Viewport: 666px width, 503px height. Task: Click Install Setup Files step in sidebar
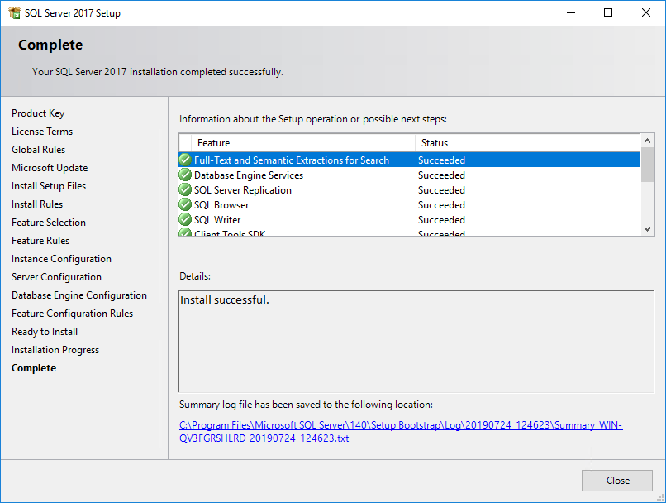pos(49,186)
